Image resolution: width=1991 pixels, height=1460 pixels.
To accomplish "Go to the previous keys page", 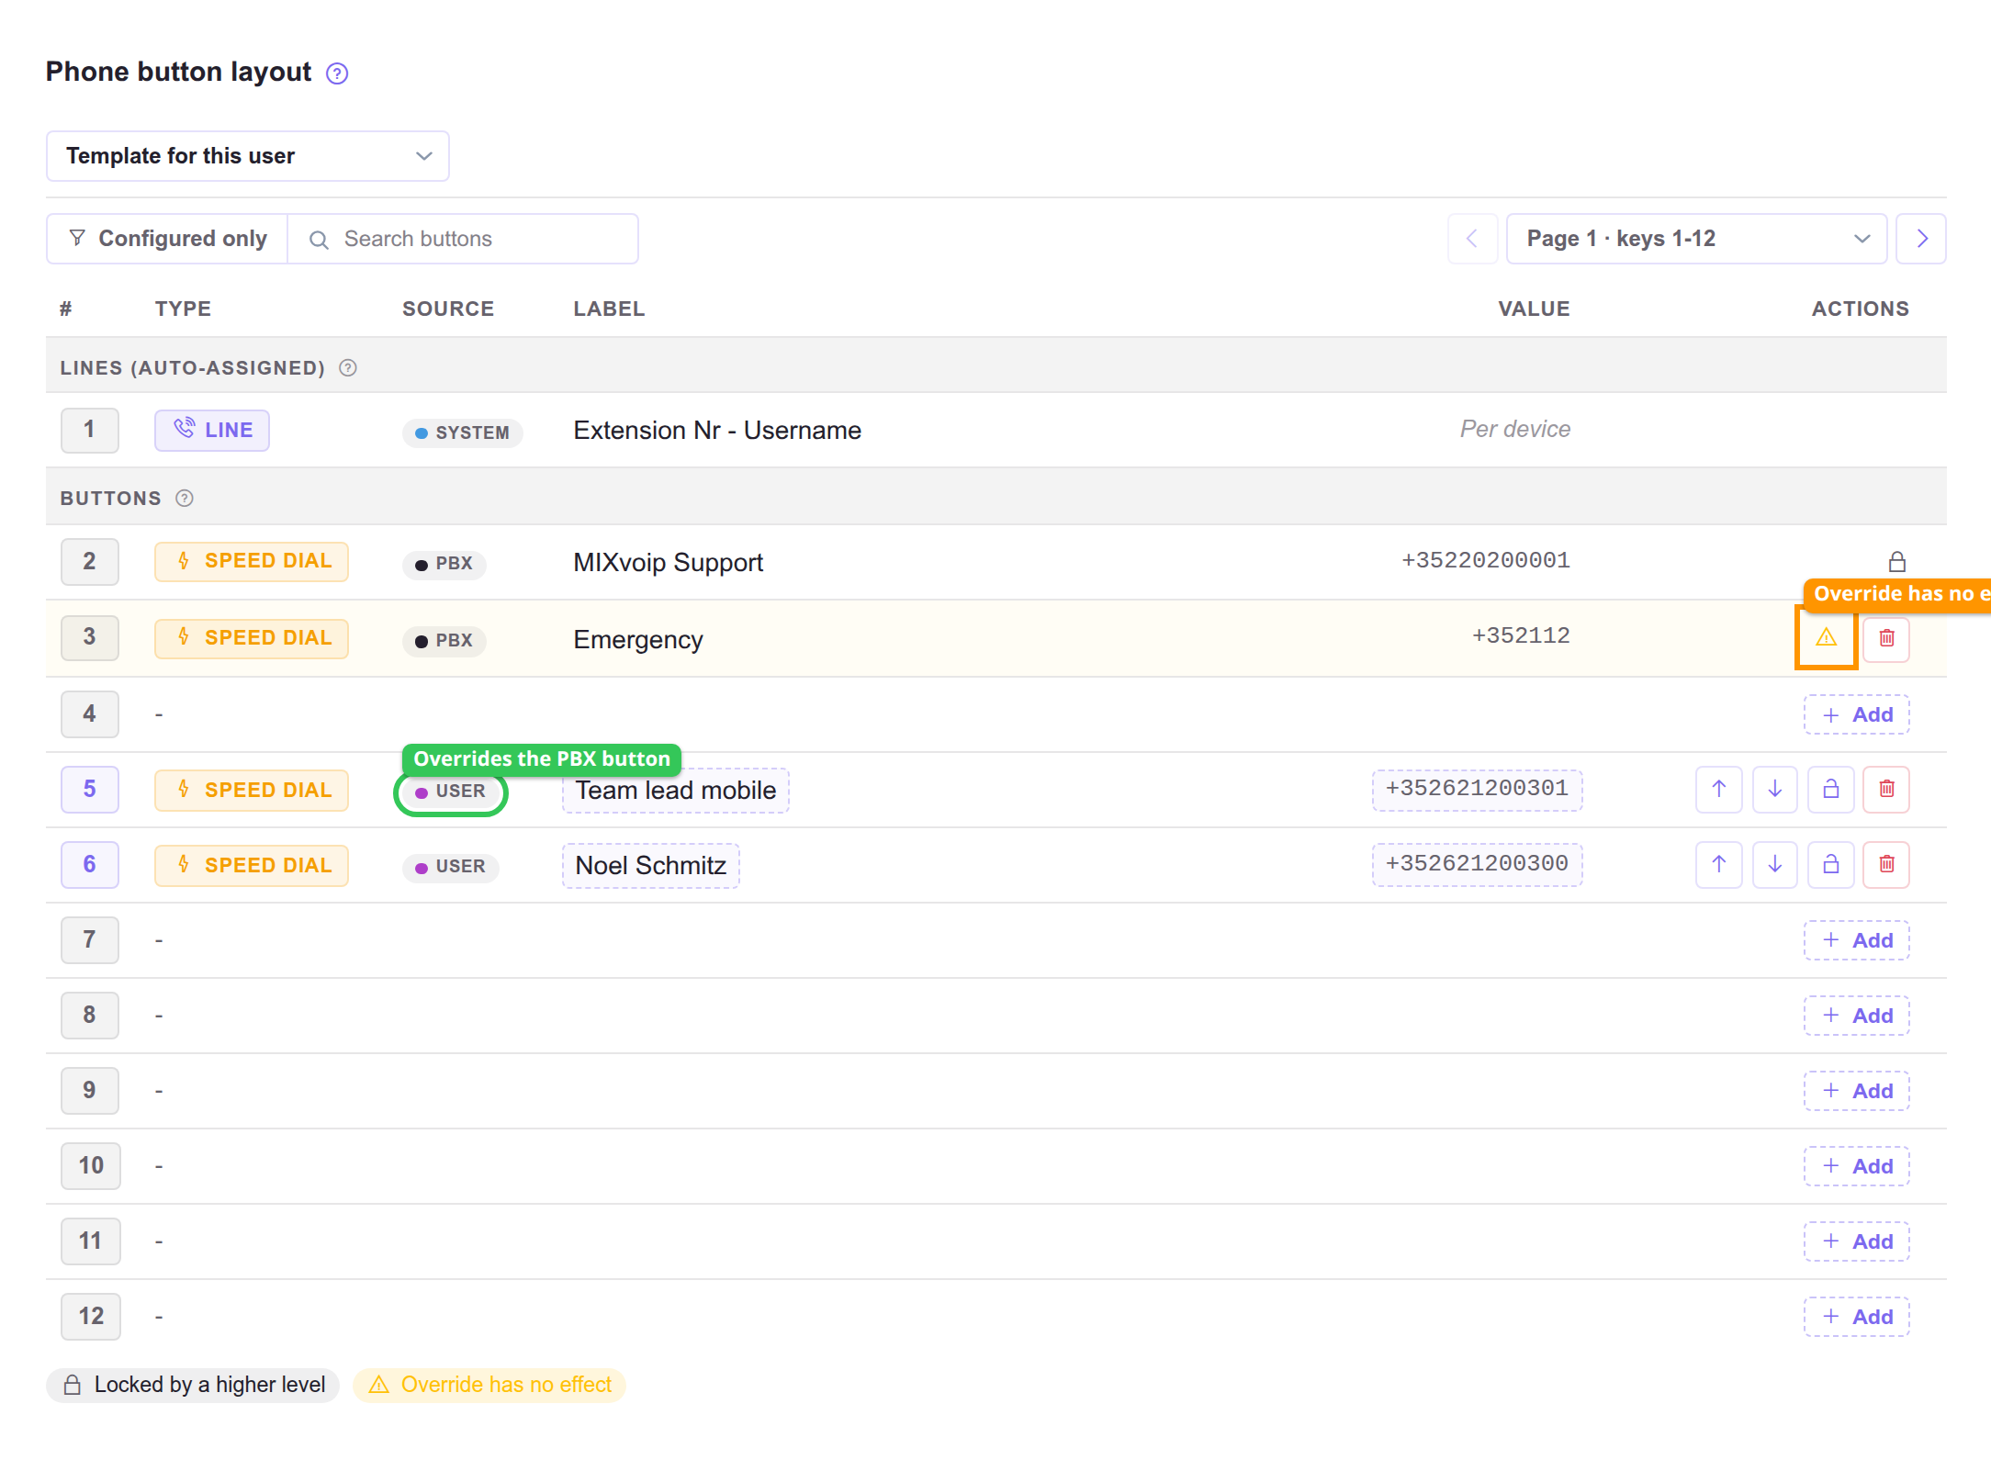I will point(1472,239).
